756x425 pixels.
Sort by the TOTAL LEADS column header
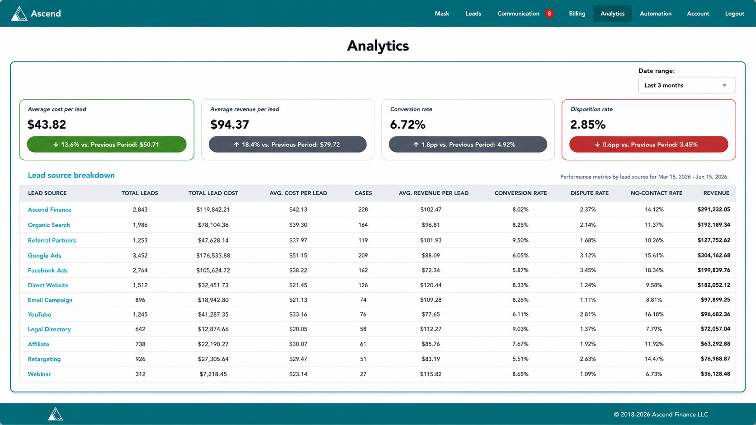140,193
